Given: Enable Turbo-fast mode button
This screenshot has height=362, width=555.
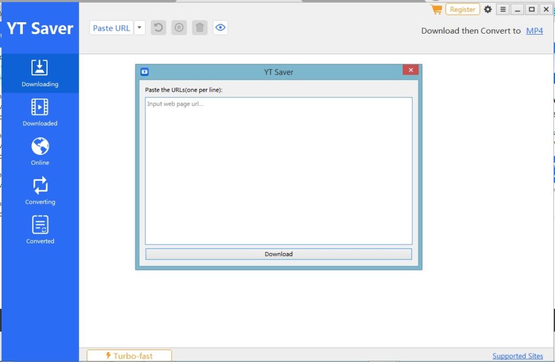Looking at the screenshot, I should [129, 355].
